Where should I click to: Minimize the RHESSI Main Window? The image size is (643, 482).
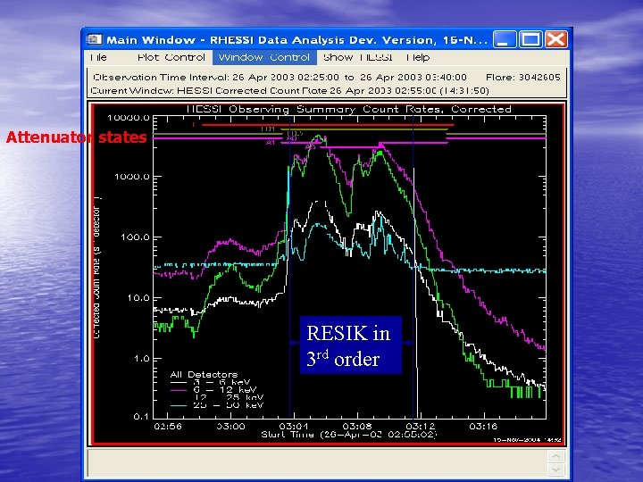click(x=505, y=40)
